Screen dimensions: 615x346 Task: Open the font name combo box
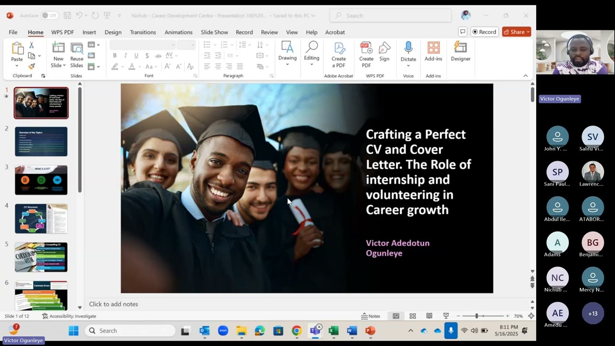point(142,45)
